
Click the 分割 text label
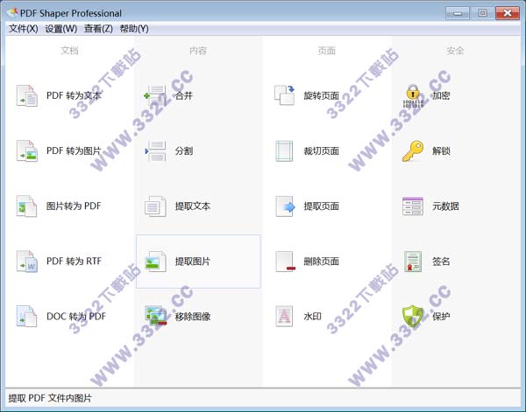[184, 151]
